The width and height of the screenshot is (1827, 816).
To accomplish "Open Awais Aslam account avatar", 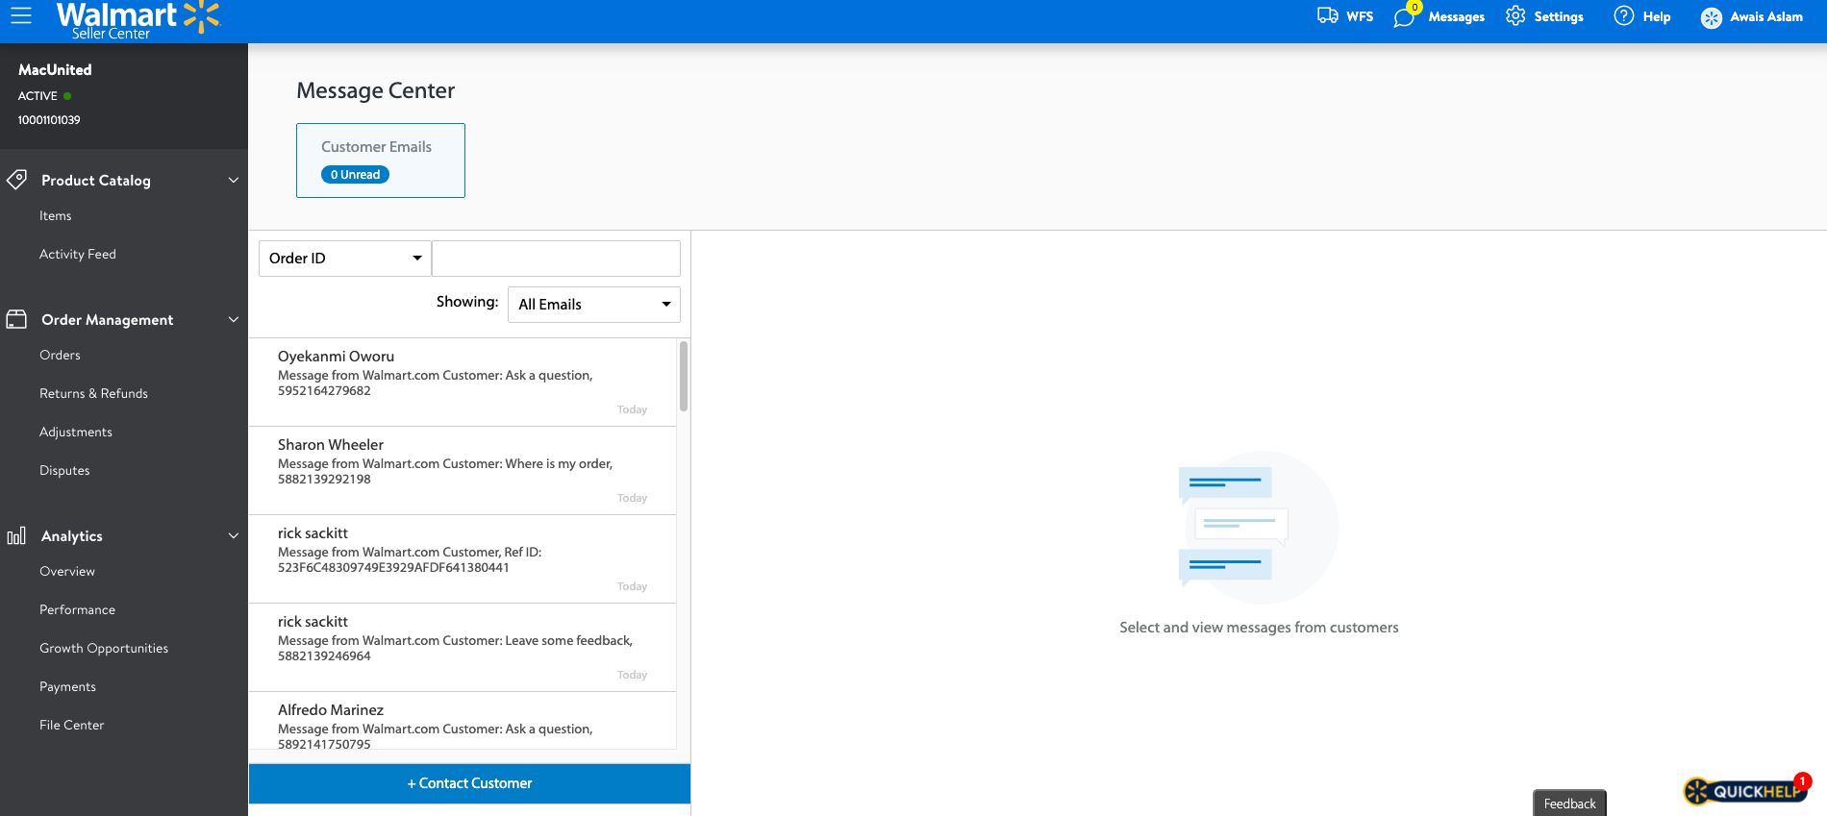I will pos(1712,17).
